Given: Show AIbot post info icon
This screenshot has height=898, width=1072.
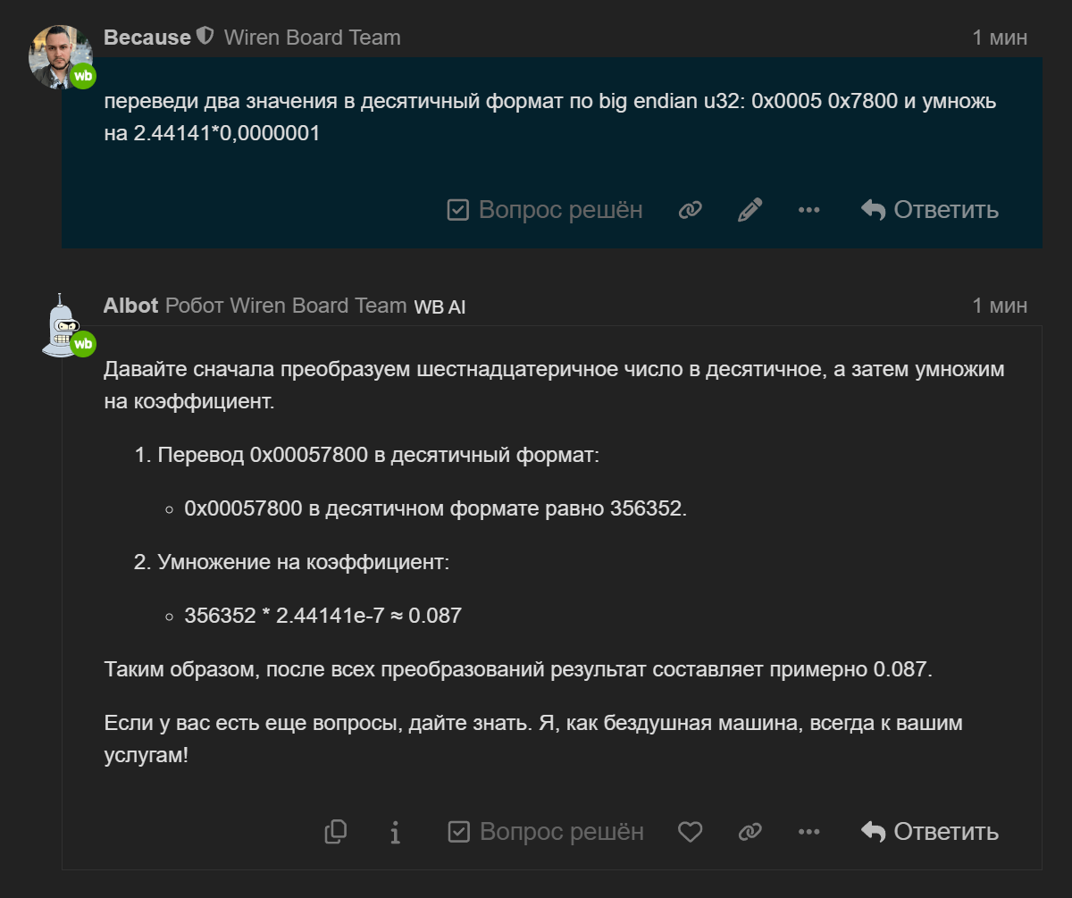Looking at the screenshot, I should click(395, 833).
